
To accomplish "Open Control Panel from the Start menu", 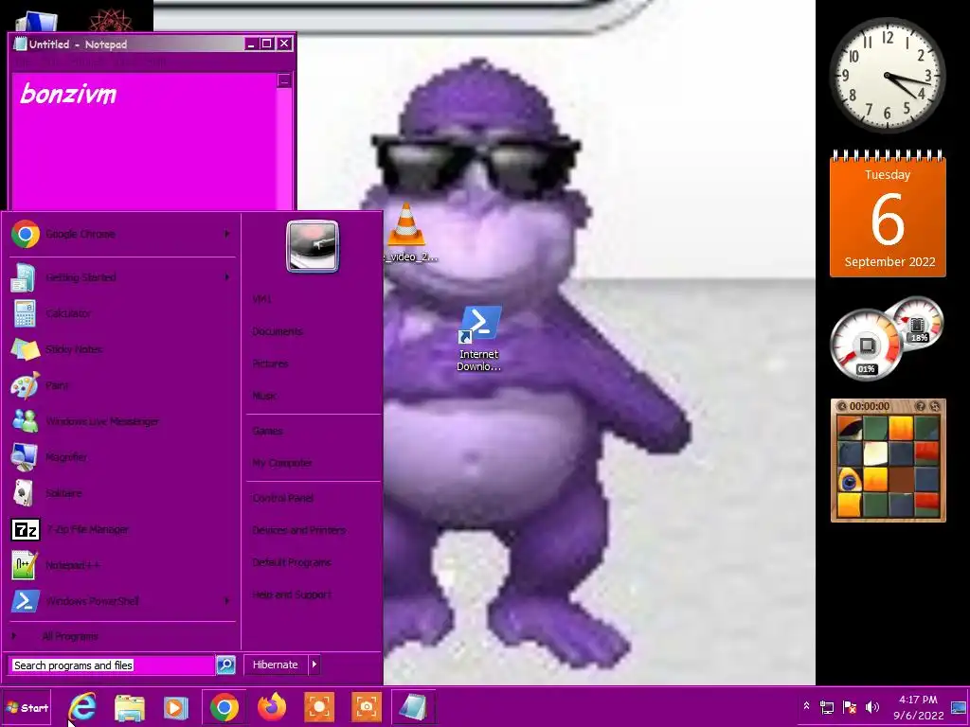I will [x=282, y=498].
